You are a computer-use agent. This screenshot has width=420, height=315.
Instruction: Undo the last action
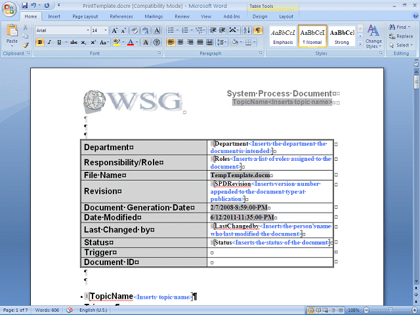pyautogui.click(x=33, y=5)
